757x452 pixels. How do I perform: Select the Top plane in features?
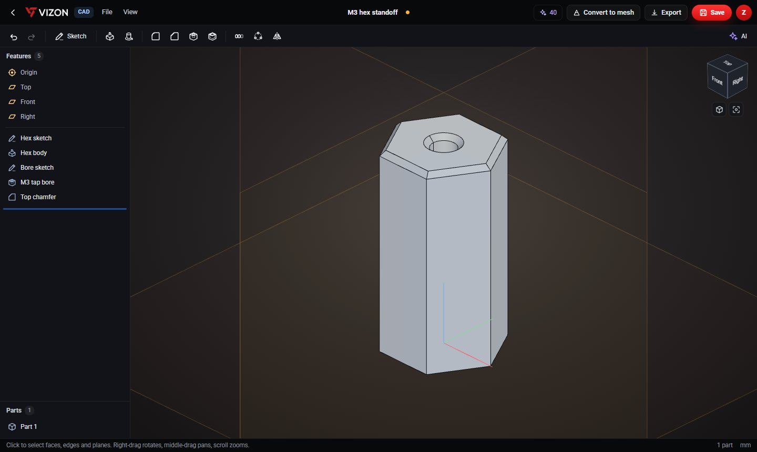point(65,87)
